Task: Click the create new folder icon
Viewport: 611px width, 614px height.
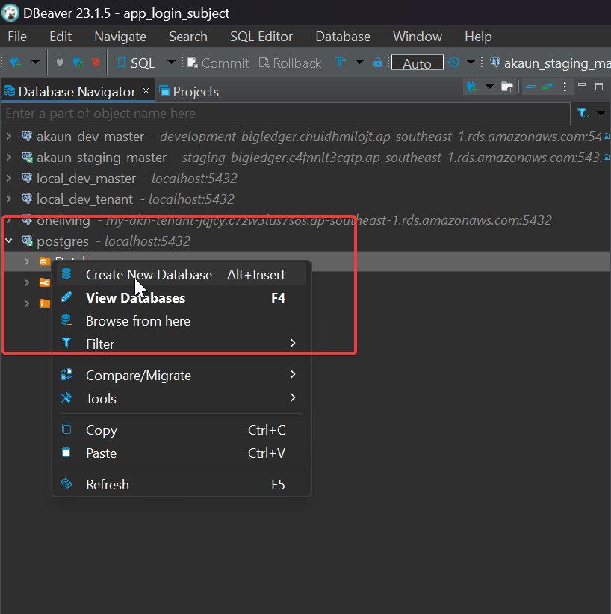Action: [507, 87]
